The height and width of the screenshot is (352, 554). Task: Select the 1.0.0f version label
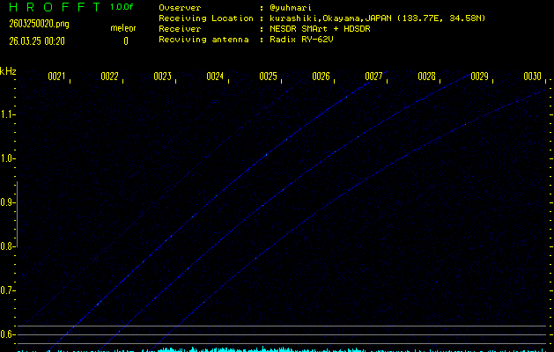point(122,7)
